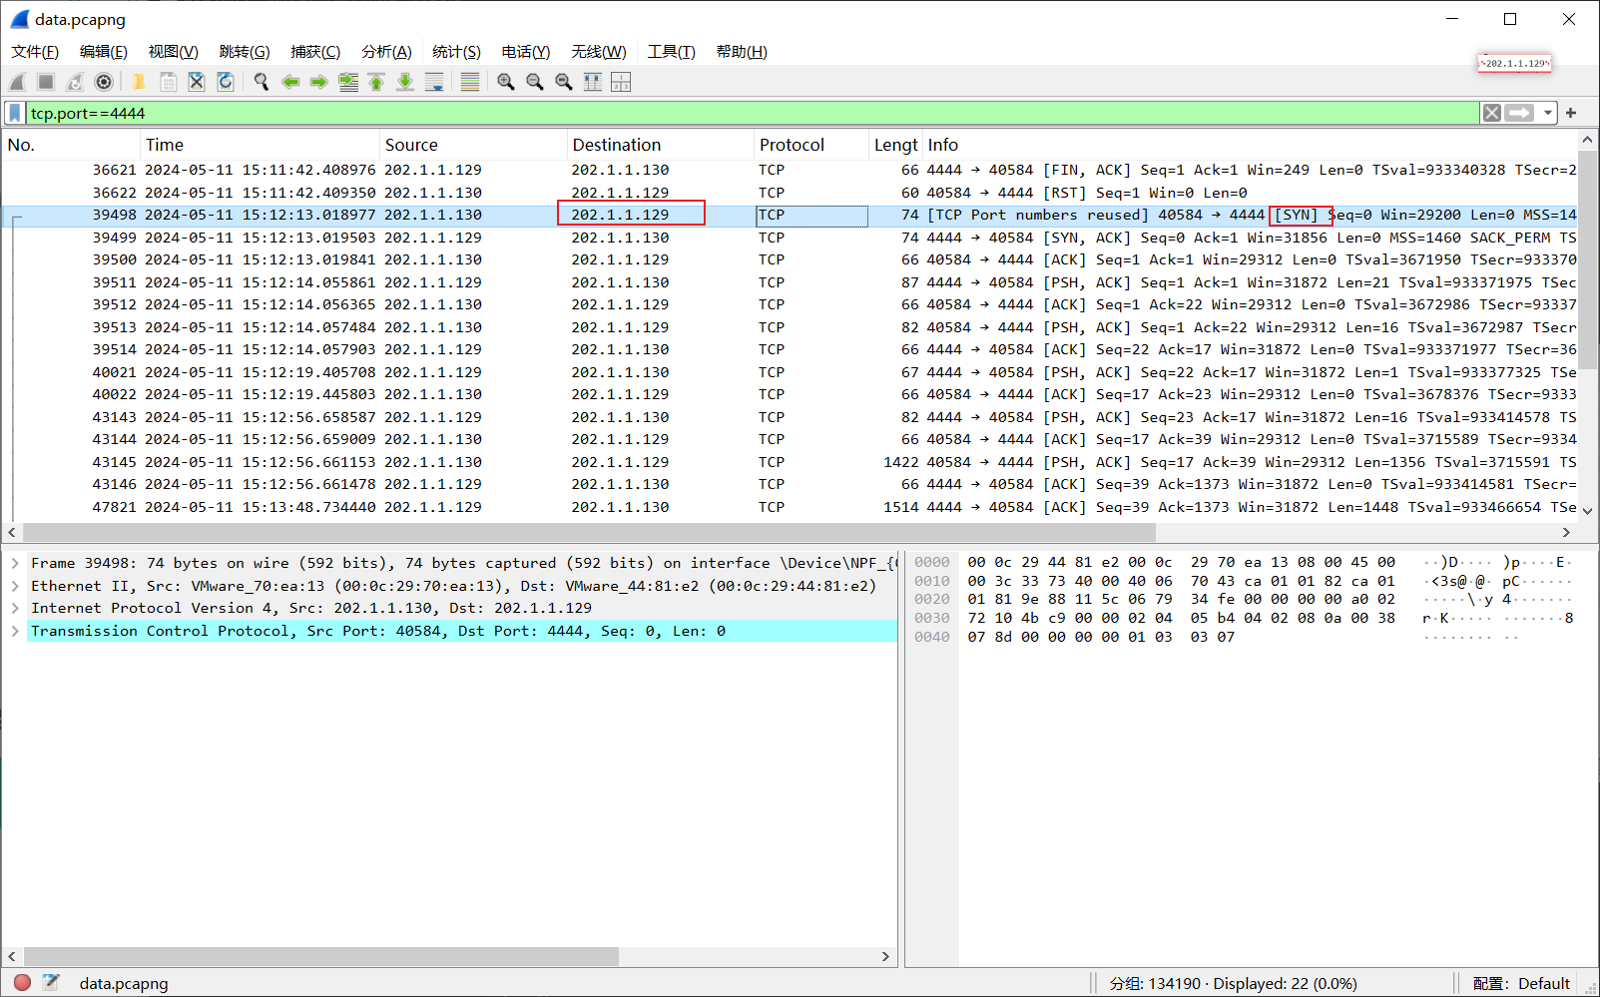Expand the Frame 39498 details

pyautogui.click(x=15, y=563)
